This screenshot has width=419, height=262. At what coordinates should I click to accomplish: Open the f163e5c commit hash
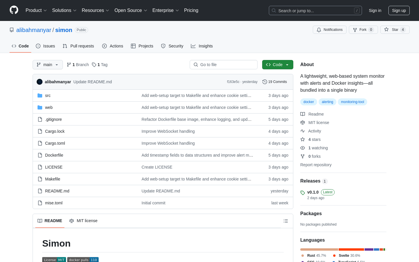click(233, 82)
